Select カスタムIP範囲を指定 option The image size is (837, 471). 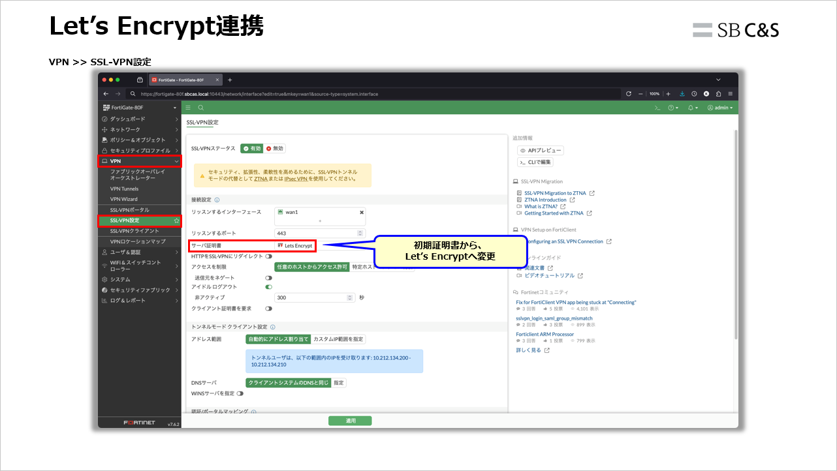click(x=338, y=339)
